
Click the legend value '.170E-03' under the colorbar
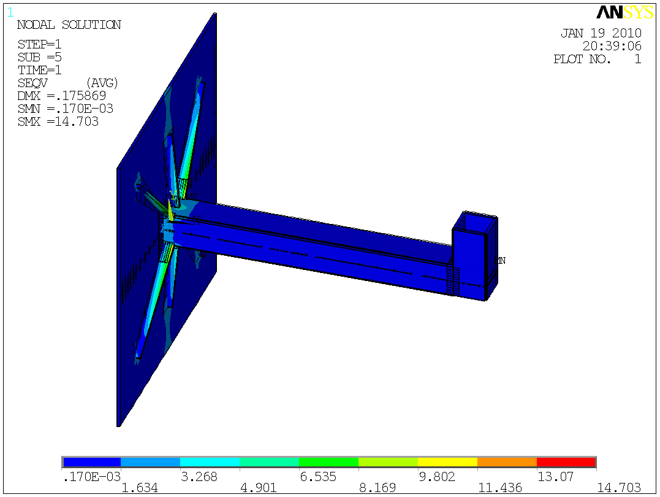(91, 477)
